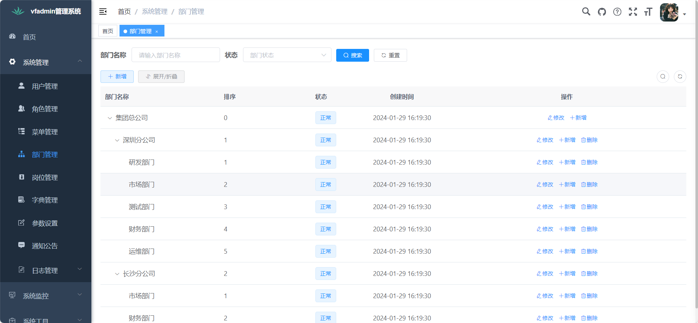Collapse the sidebar with the hamburger icon

tap(103, 12)
